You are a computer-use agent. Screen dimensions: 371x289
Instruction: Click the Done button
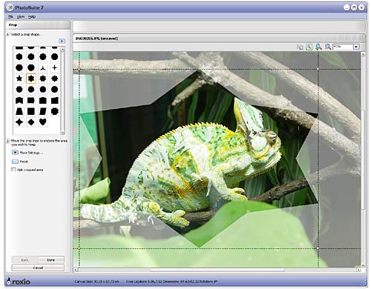point(51,260)
